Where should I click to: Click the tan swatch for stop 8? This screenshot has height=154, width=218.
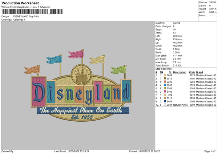point(165,98)
